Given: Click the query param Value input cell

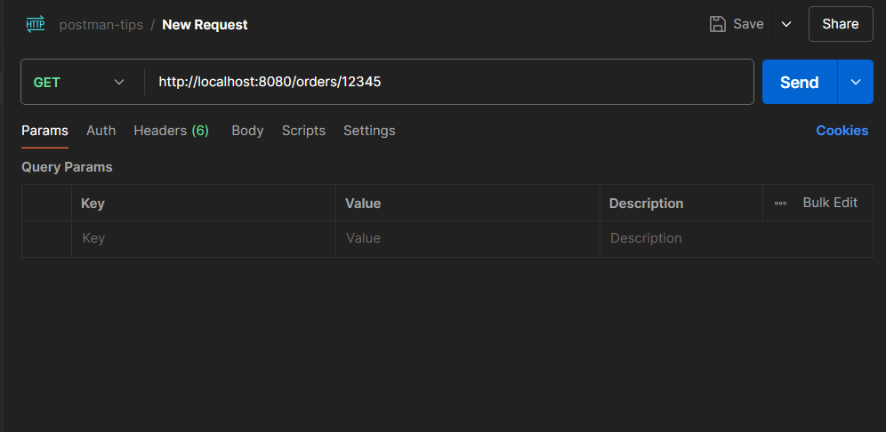Looking at the screenshot, I should pyautogui.click(x=468, y=239).
